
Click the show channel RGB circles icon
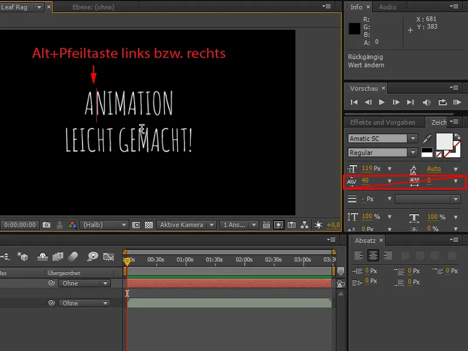tap(72, 225)
